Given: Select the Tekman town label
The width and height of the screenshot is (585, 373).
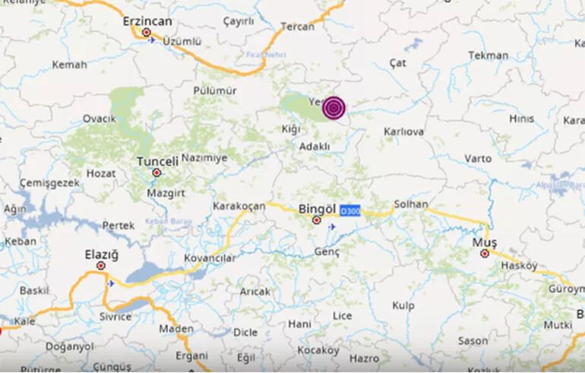Looking at the screenshot, I should (x=489, y=55).
